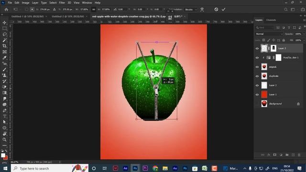Select the Lasso tool
The image size is (306, 172).
[x=4, y=34]
